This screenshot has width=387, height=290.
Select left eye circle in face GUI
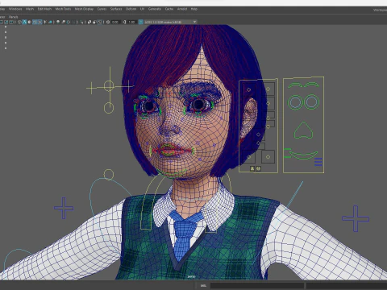295,102
